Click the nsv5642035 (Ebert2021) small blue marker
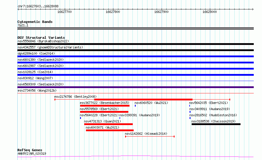Screen dimensions: 262x160 click(190, 106)
